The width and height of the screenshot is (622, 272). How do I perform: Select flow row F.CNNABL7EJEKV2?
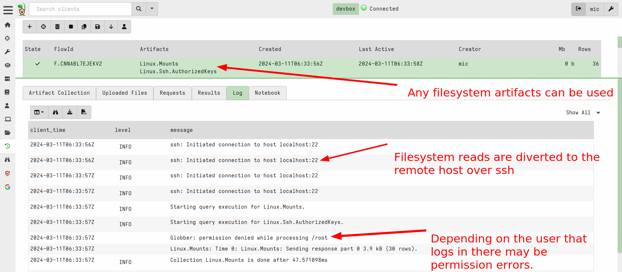click(x=78, y=64)
